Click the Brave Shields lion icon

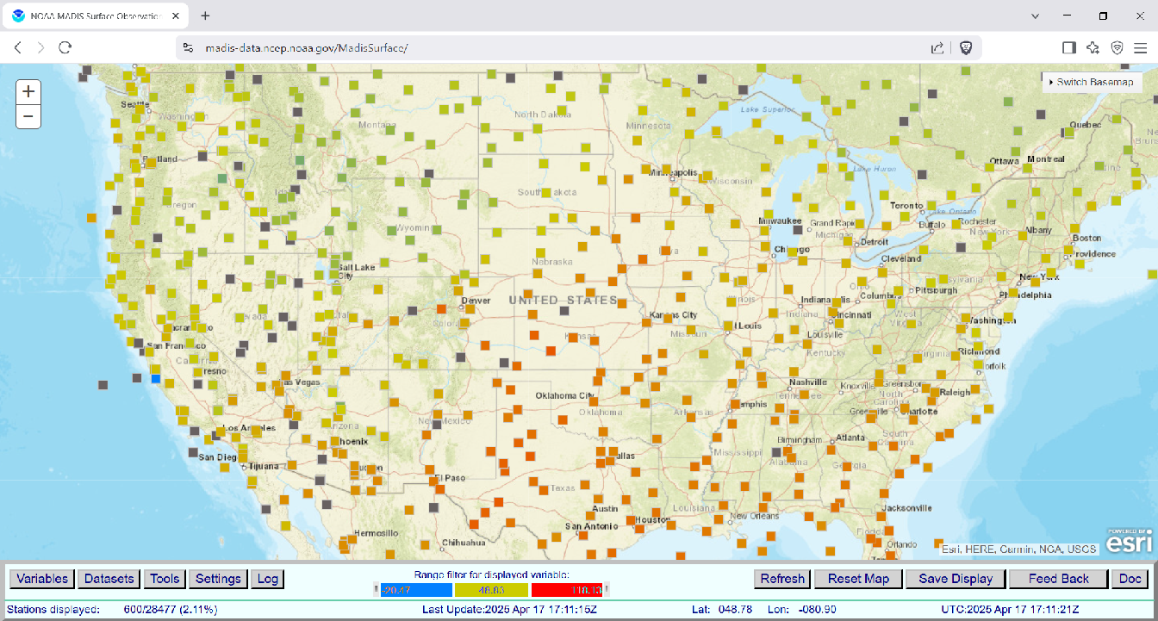coord(966,48)
